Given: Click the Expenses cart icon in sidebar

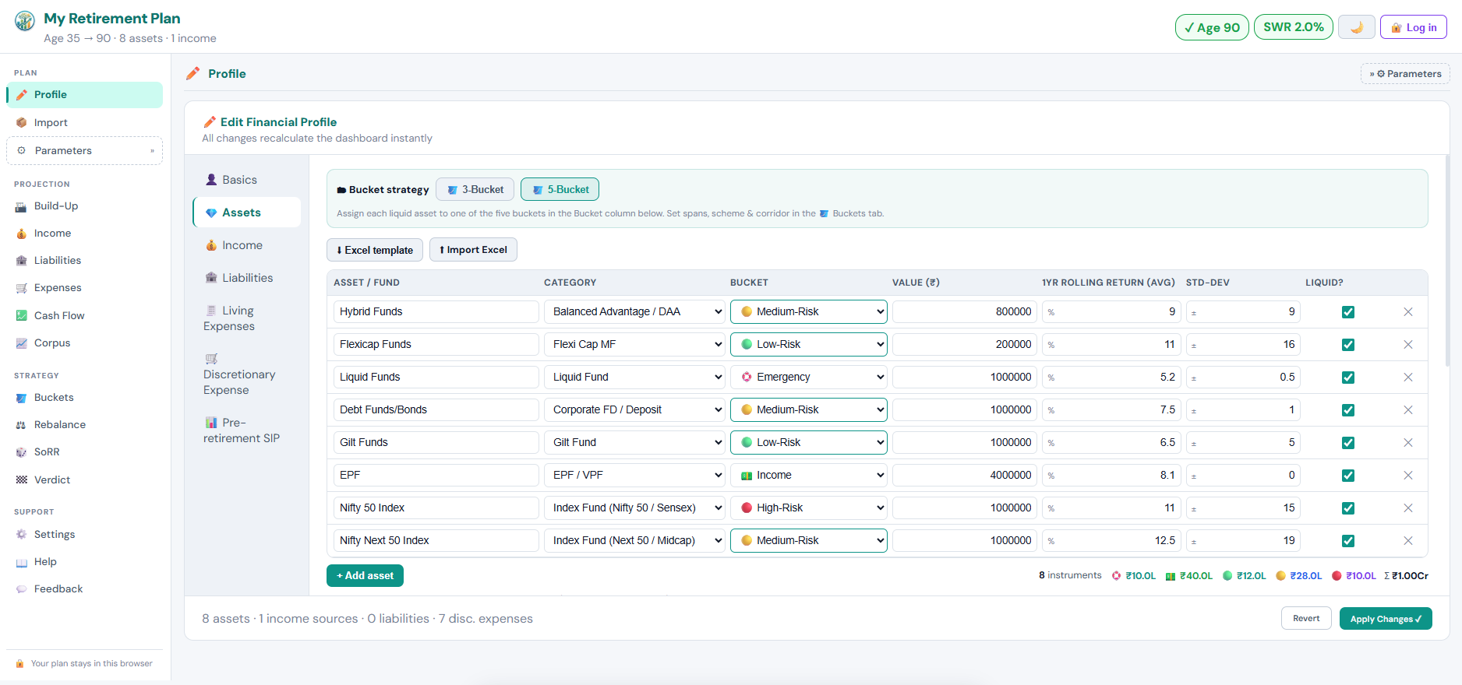Looking at the screenshot, I should (x=22, y=288).
